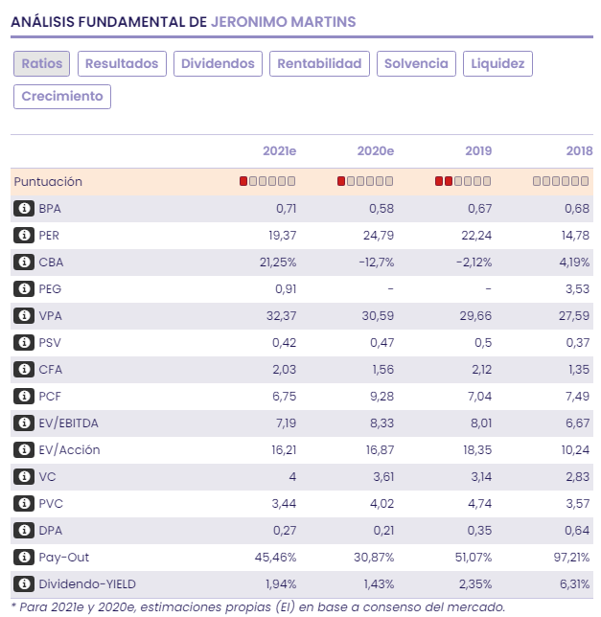Click the Dividendo-YIELD info icon
This screenshot has width=601, height=617.
pyautogui.click(x=24, y=584)
